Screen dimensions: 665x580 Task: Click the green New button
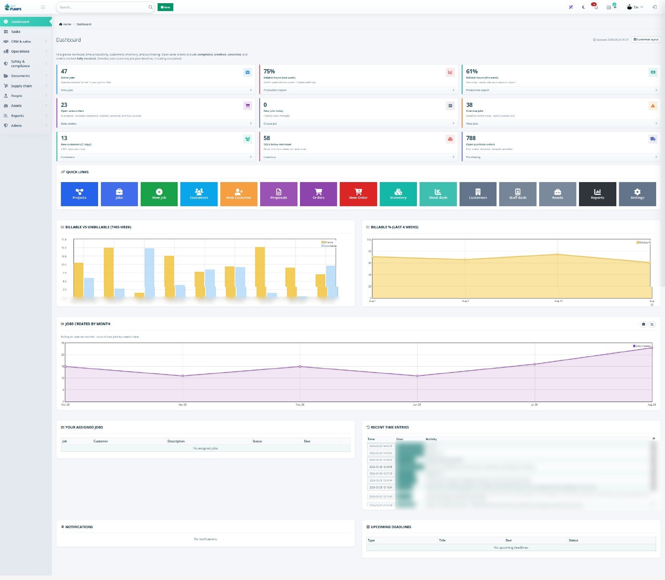(x=165, y=7)
